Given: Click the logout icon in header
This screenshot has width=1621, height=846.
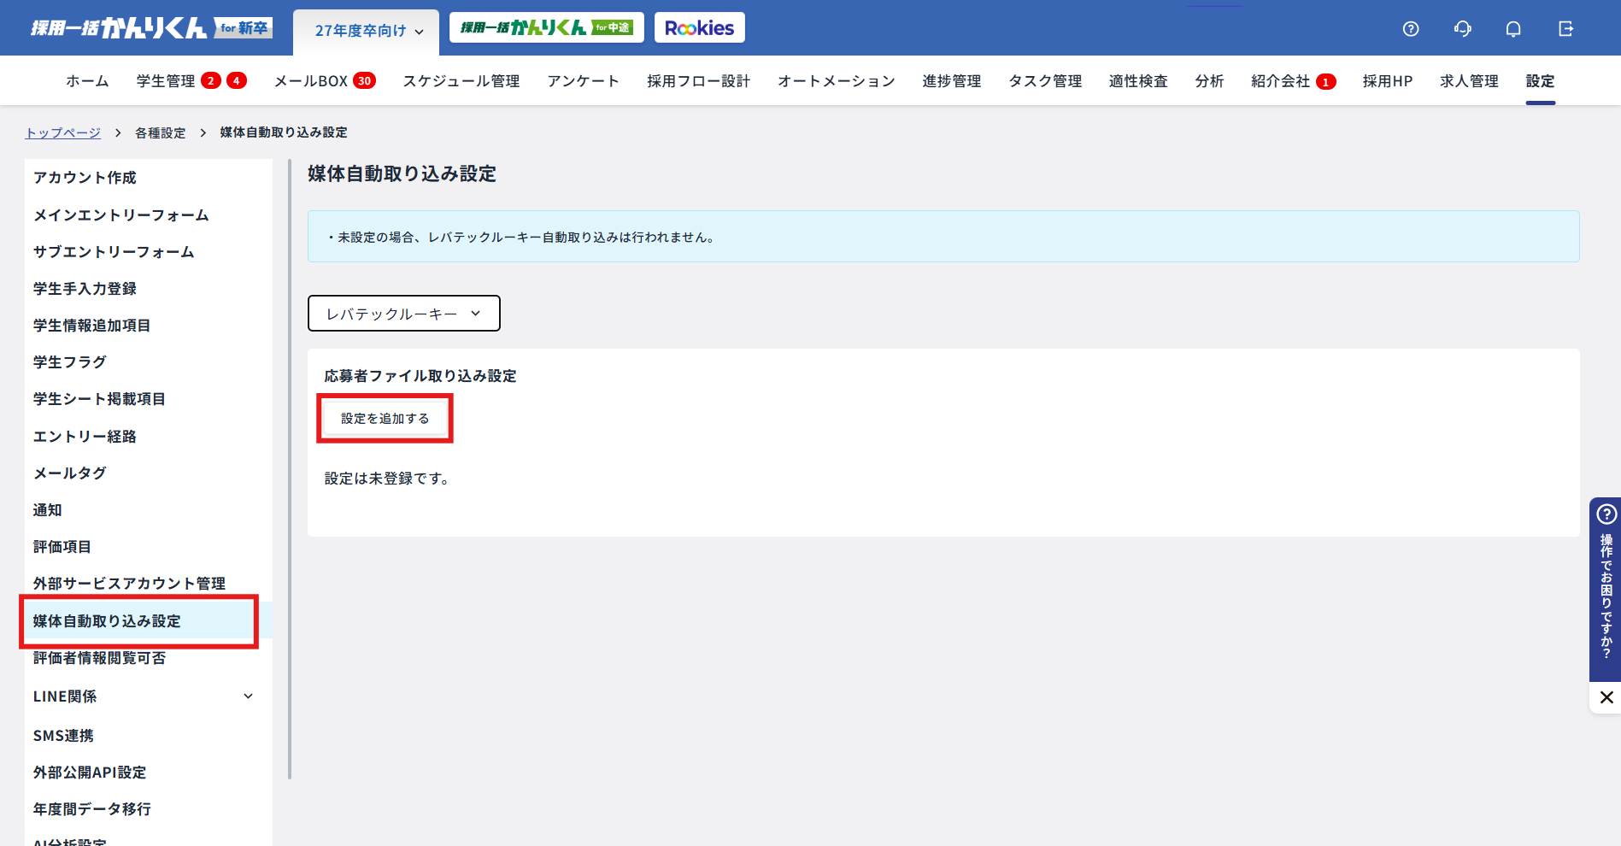Looking at the screenshot, I should pyautogui.click(x=1565, y=29).
